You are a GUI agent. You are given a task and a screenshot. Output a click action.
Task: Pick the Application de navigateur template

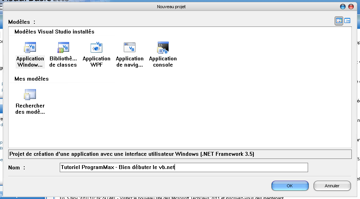130,55
